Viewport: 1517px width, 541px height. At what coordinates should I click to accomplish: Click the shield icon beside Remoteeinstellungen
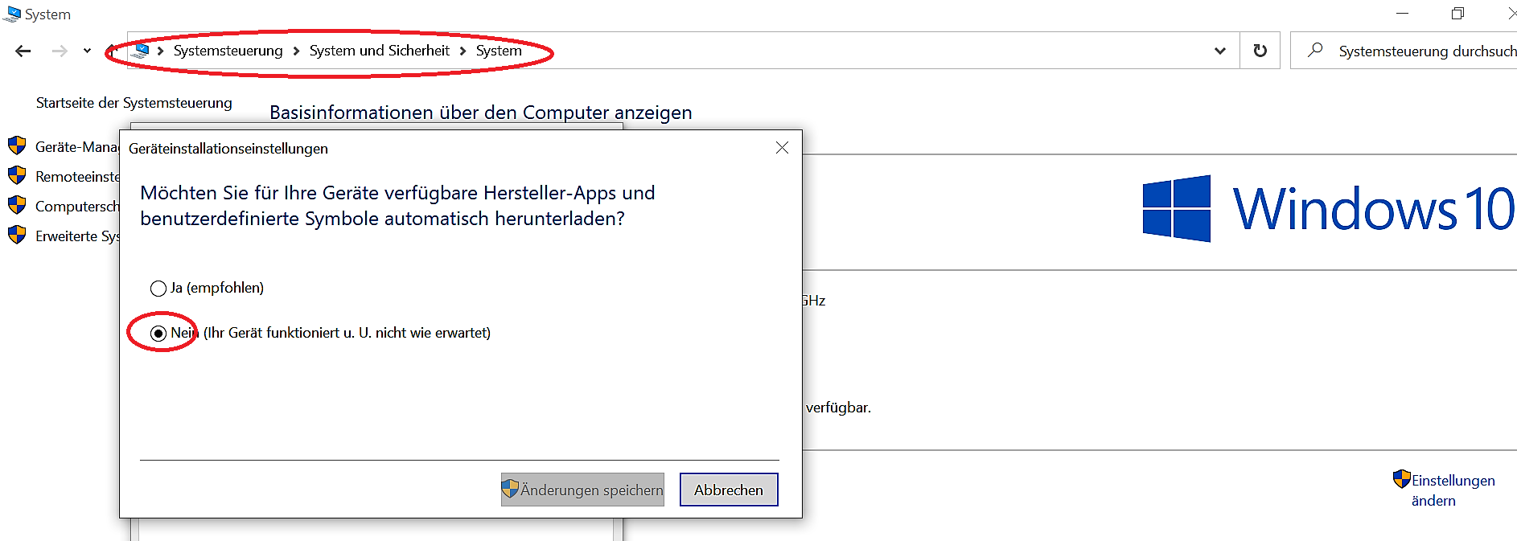(17, 175)
